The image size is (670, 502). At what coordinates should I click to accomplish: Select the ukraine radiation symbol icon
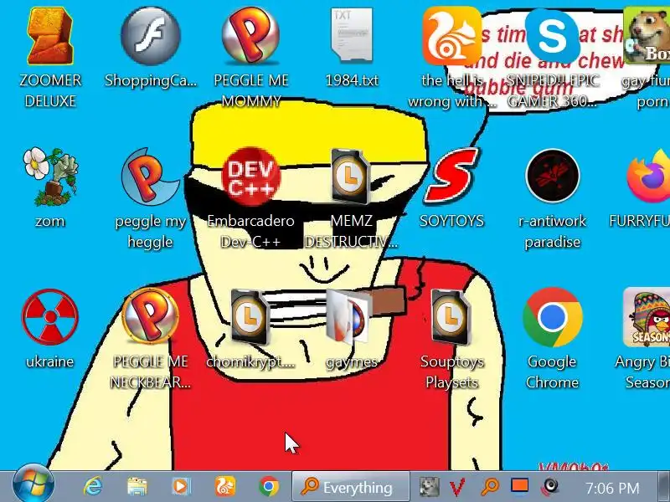coord(50,317)
